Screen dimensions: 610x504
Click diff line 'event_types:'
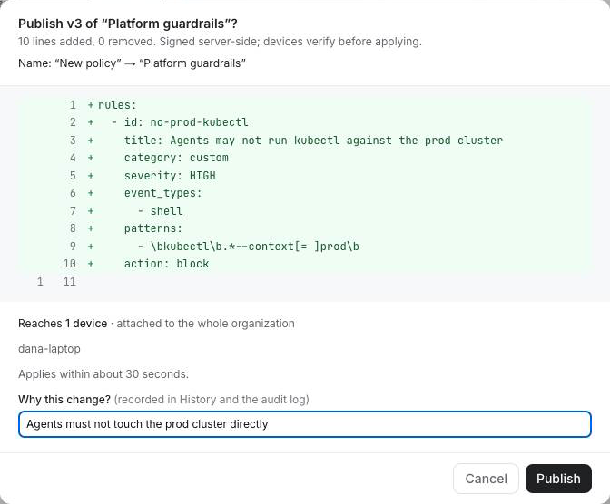[305, 193]
